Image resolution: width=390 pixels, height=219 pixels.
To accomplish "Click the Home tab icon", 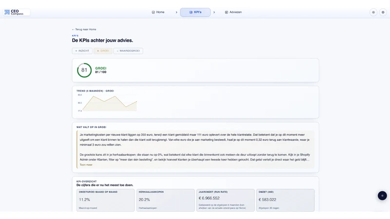I will [153, 12].
